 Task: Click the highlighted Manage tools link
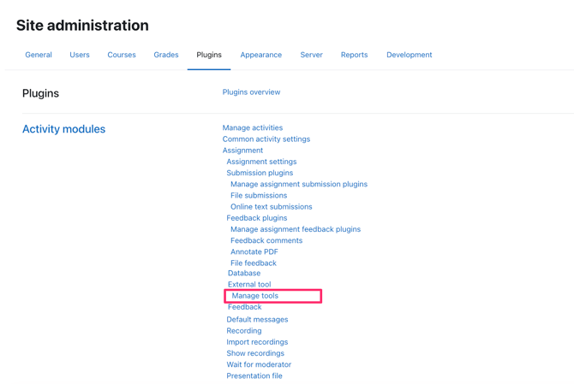[x=255, y=296]
